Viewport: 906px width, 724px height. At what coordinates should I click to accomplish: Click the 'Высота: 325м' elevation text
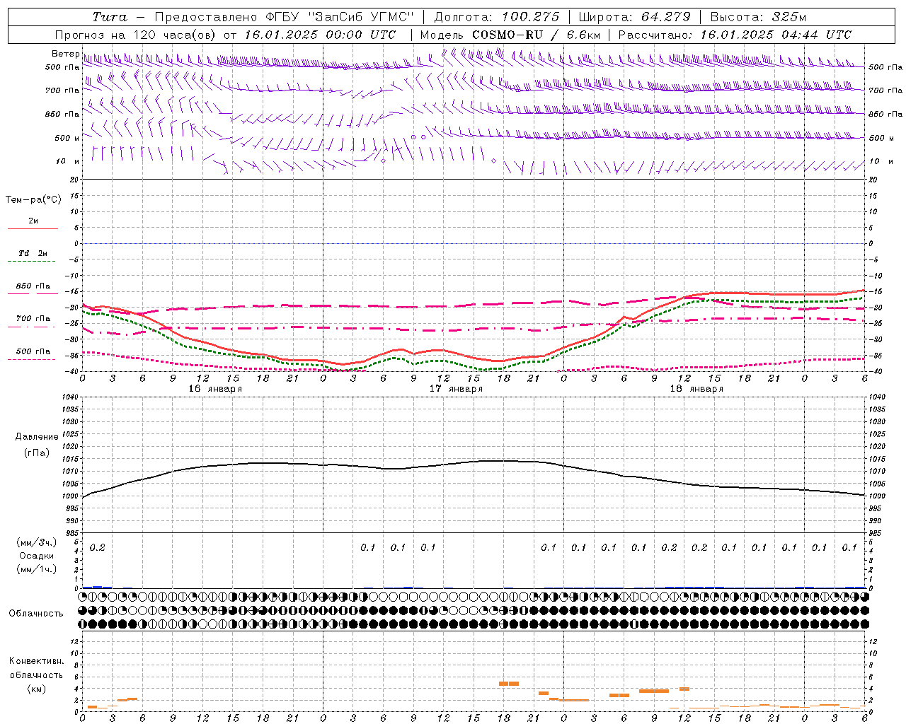coord(758,17)
